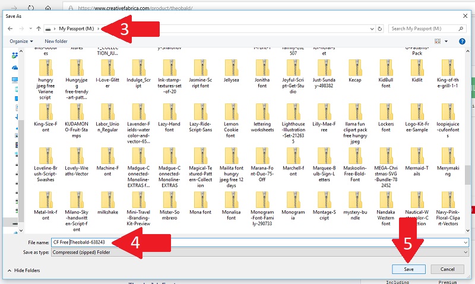The height and width of the screenshot is (284, 475).
Task: Open the Organize dropdown menu
Action: 21,41
